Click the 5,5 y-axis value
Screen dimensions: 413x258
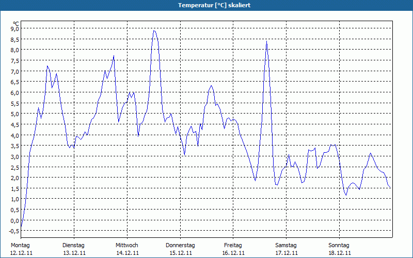14,103
